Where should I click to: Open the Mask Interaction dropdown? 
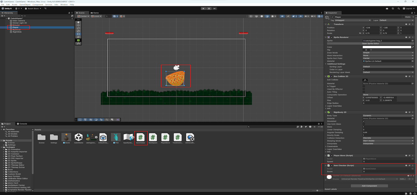388,55
